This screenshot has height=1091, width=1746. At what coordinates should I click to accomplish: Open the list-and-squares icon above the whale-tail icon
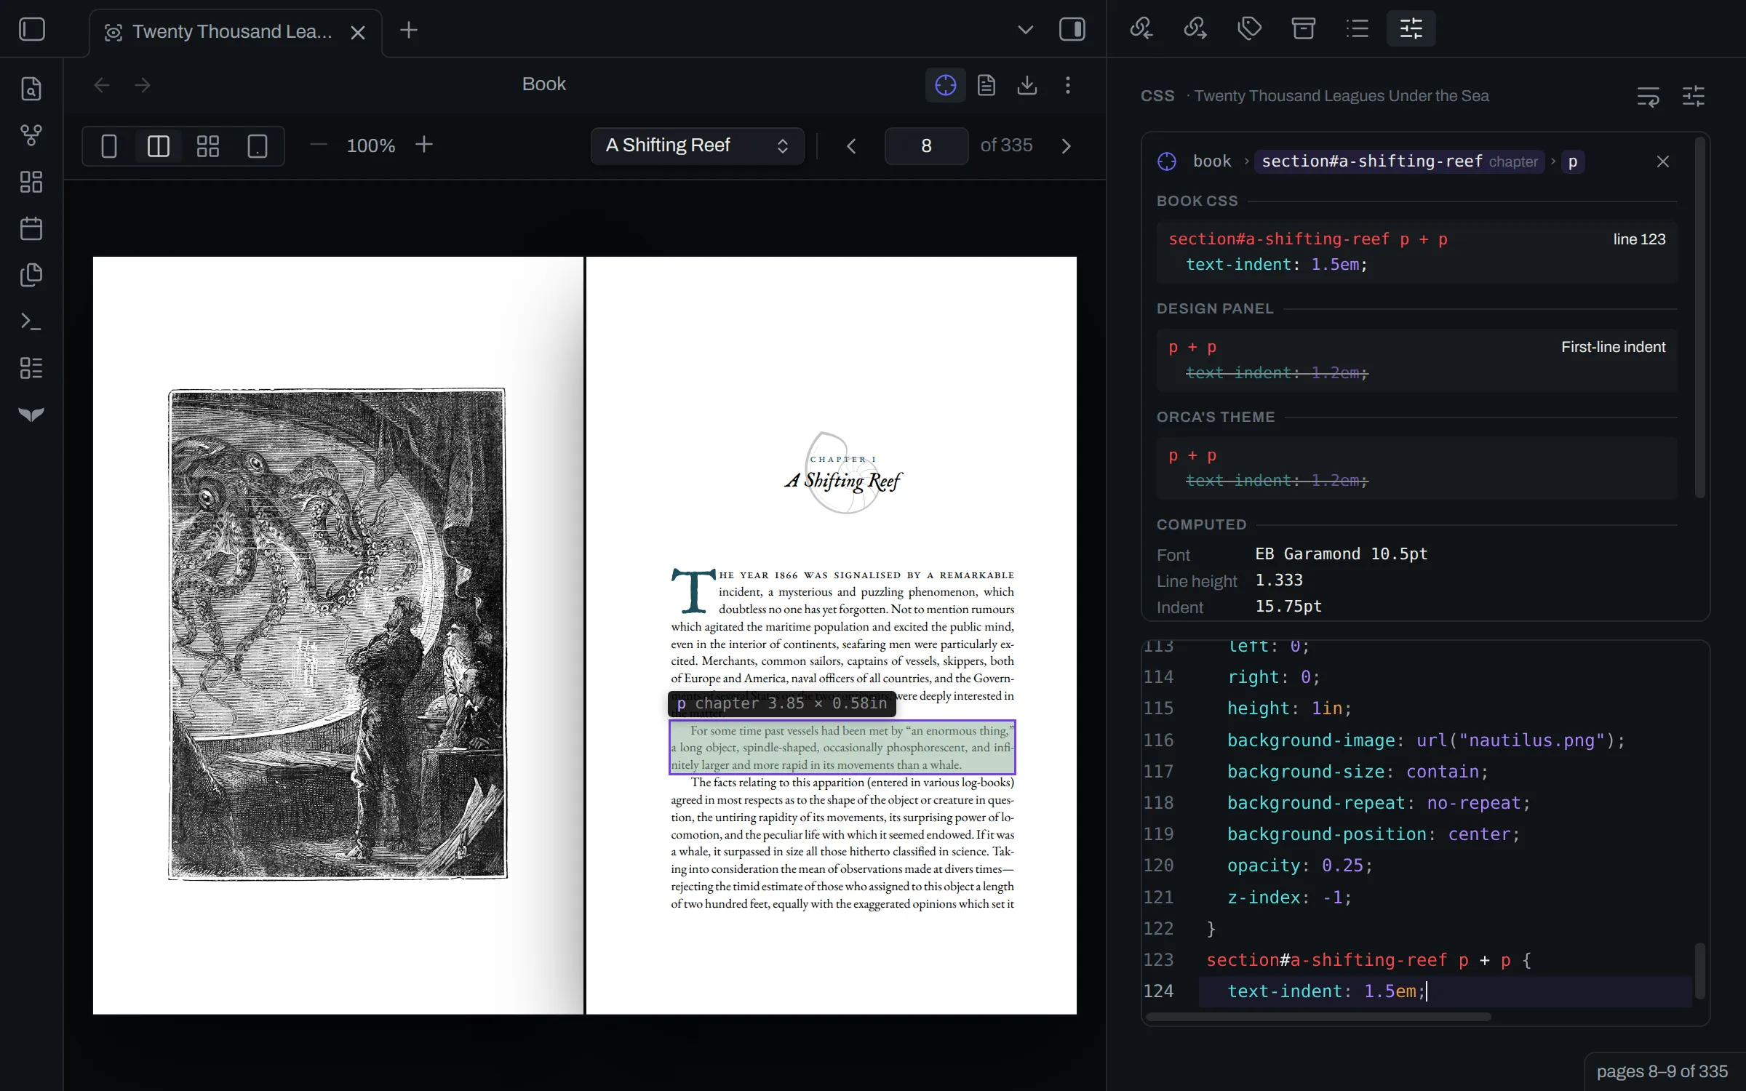[31, 368]
